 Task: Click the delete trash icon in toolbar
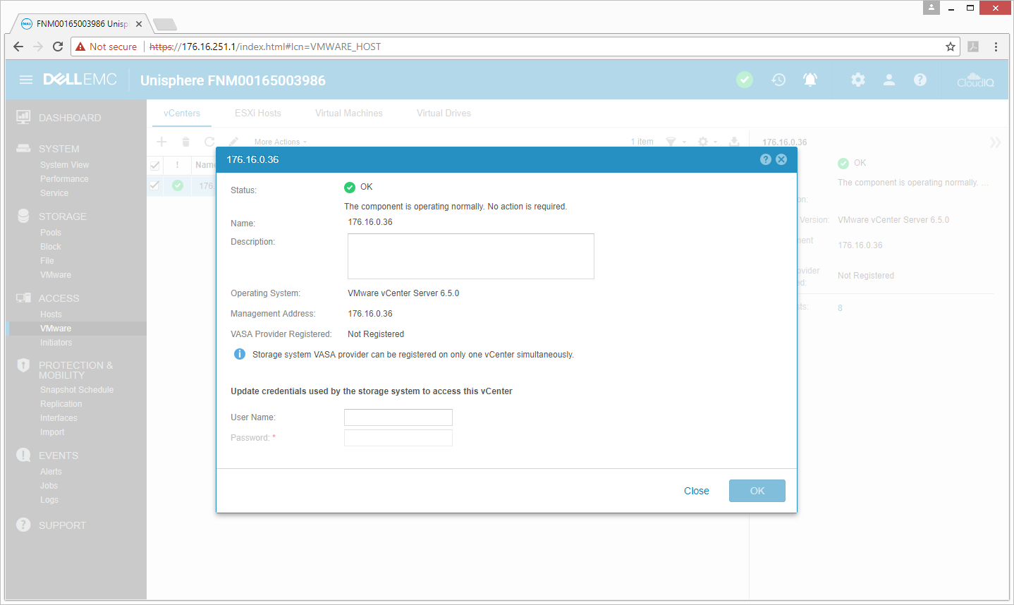tap(185, 142)
